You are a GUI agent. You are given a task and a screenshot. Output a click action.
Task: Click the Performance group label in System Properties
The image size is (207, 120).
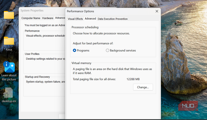click(32, 31)
